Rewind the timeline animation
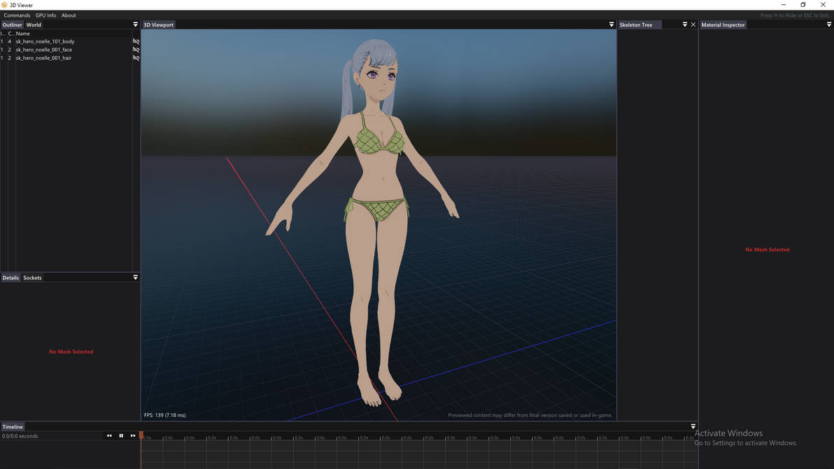The width and height of the screenshot is (834, 469). (x=109, y=435)
